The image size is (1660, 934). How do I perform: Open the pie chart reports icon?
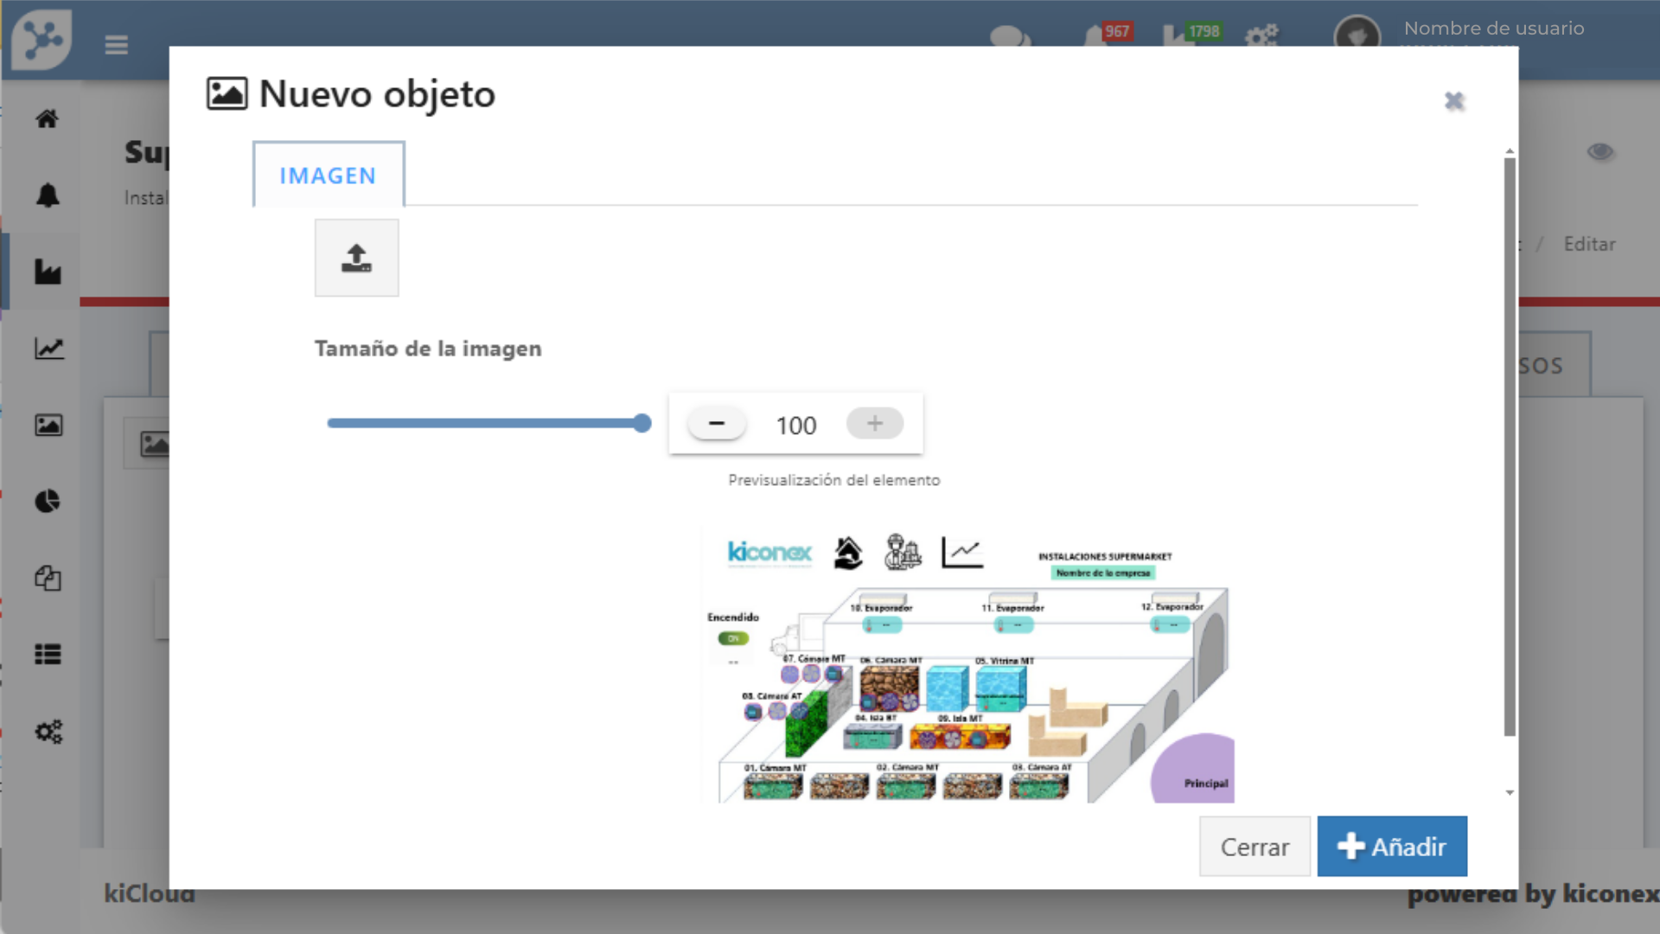click(48, 502)
